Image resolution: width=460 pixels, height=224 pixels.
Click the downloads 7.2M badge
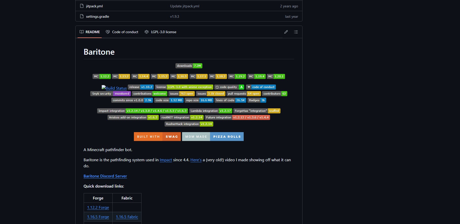coord(189,66)
